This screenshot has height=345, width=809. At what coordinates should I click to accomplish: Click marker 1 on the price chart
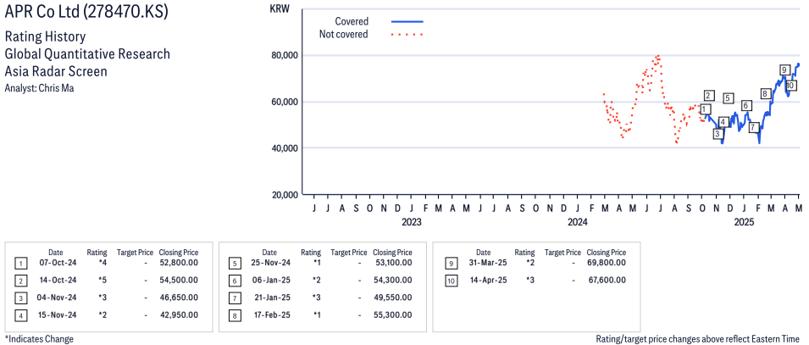tap(706, 109)
